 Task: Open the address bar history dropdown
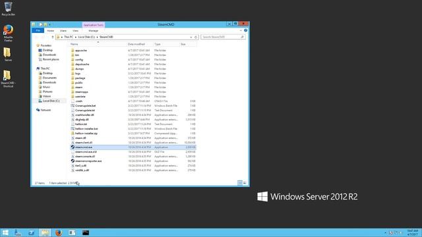click(191, 37)
